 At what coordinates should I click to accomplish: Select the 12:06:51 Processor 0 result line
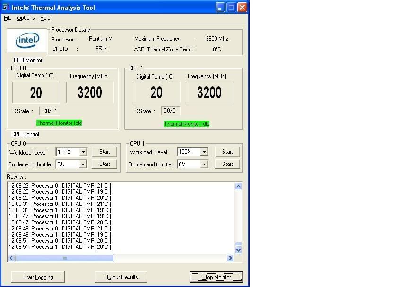(60, 241)
